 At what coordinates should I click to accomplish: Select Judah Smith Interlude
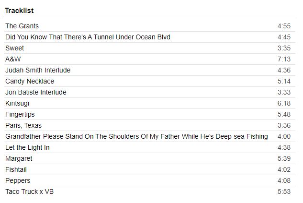[x=38, y=70]
